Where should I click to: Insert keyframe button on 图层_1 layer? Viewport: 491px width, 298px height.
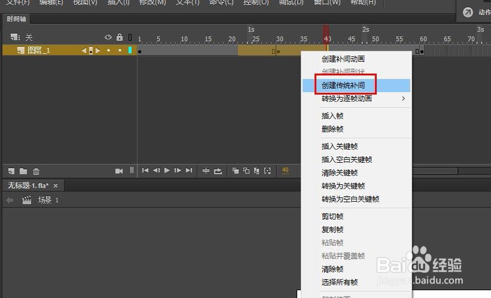pyautogui.click(x=91, y=50)
